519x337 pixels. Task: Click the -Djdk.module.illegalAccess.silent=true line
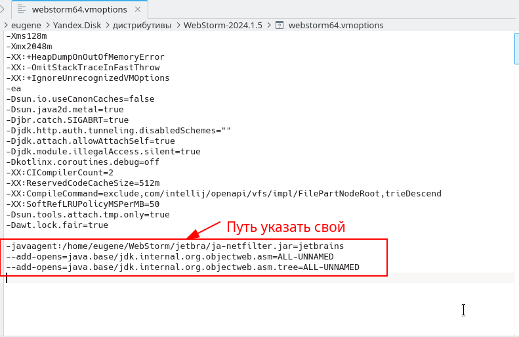tap(103, 152)
